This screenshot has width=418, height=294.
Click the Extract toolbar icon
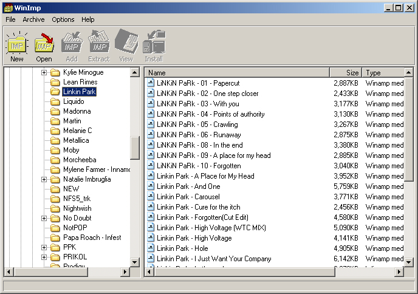(99, 46)
